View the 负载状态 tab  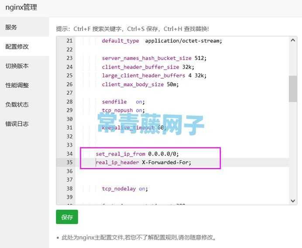[x=24, y=104]
